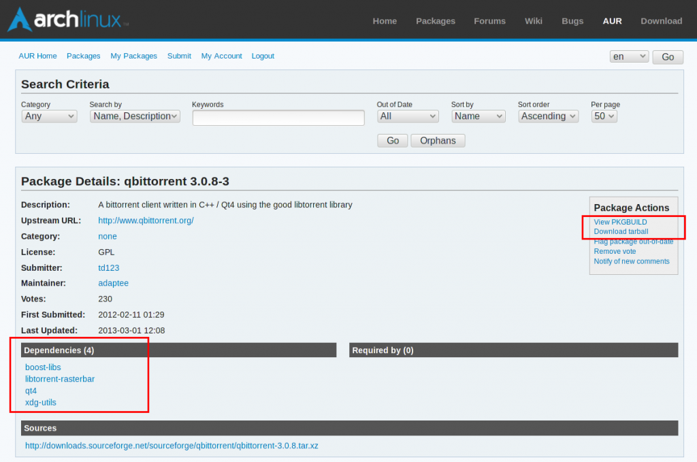The image size is (697, 462).
Task: Open the Per page dropdown
Action: pos(604,116)
